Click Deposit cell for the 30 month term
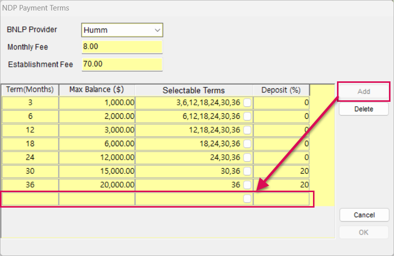Viewport: 394px width, 256px height. click(281, 171)
